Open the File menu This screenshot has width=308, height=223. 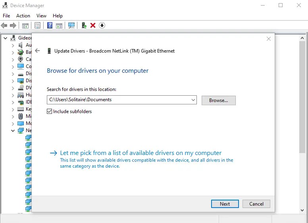(x=6, y=16)
